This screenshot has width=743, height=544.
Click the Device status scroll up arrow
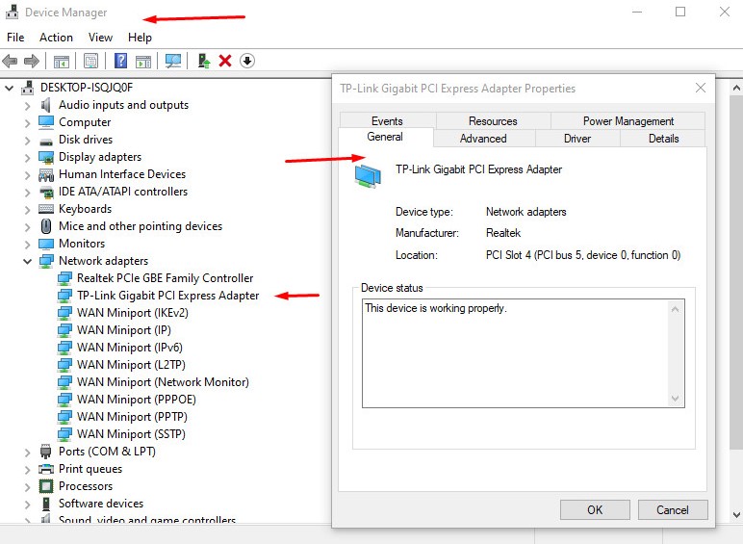[x=676, y=309]
